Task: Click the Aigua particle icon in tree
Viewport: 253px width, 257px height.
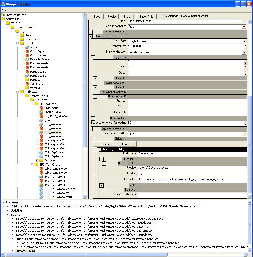Action: 27,47
